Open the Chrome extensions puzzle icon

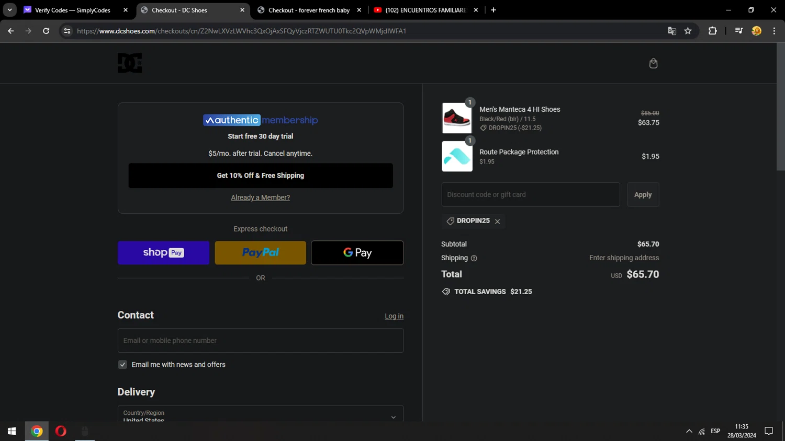pos(712,31)
